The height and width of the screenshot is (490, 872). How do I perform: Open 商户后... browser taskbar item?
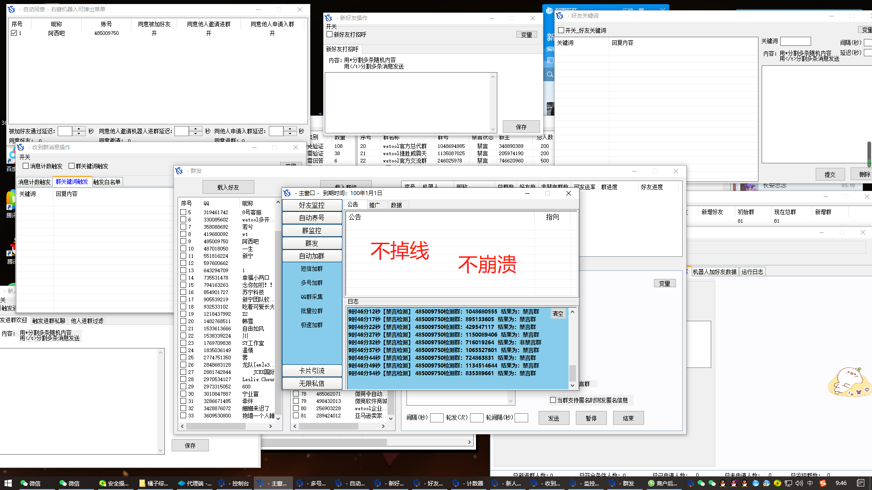pos(663,483)
